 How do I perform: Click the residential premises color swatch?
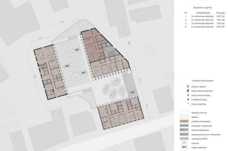(184, 130)
